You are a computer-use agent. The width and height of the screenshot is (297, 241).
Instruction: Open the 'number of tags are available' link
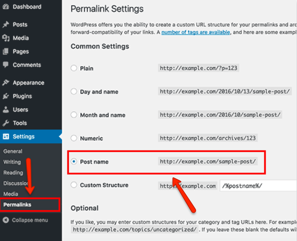click(196, 32)
